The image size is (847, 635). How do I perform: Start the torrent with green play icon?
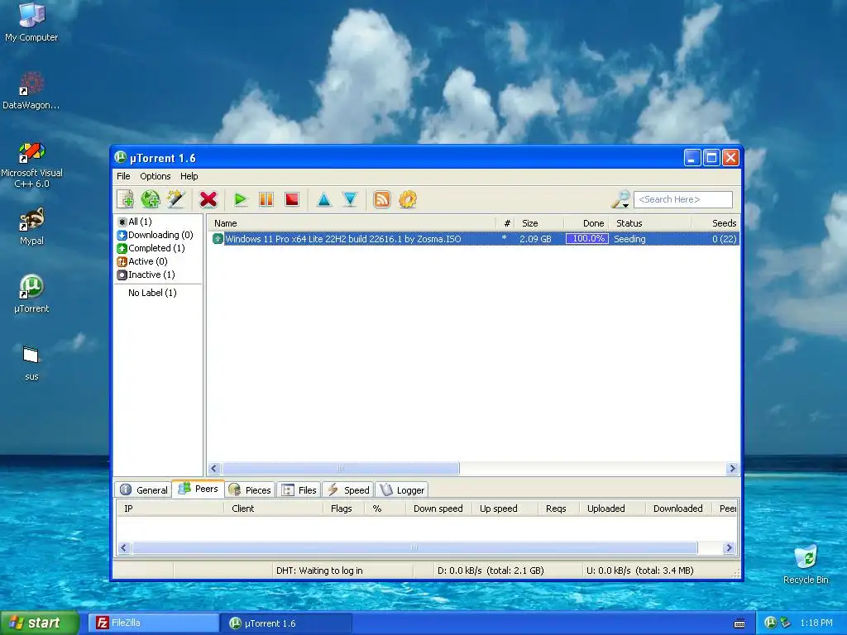point(241,199)
